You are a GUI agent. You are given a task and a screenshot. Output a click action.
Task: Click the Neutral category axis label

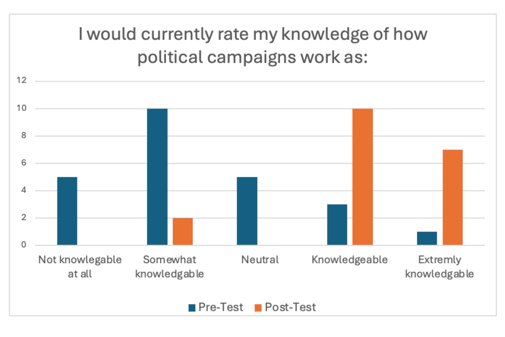(x=260, y=260)
